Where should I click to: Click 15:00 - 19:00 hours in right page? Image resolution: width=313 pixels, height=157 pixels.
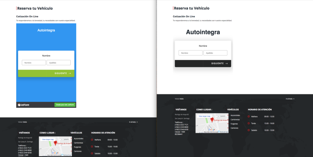269,123
